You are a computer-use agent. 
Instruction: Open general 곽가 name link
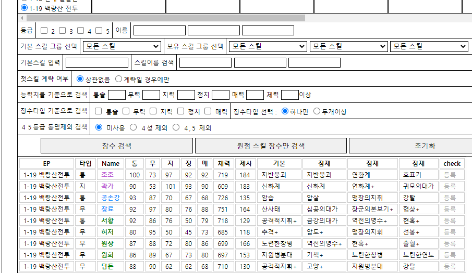pos(107,186)
